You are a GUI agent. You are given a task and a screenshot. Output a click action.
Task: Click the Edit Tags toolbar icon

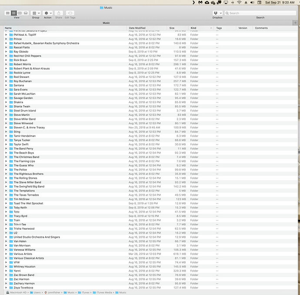click(70, 13)
